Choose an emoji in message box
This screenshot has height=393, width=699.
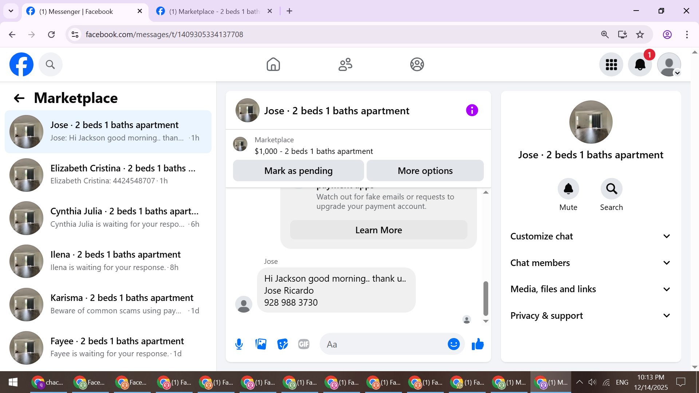tap(454, 344)
